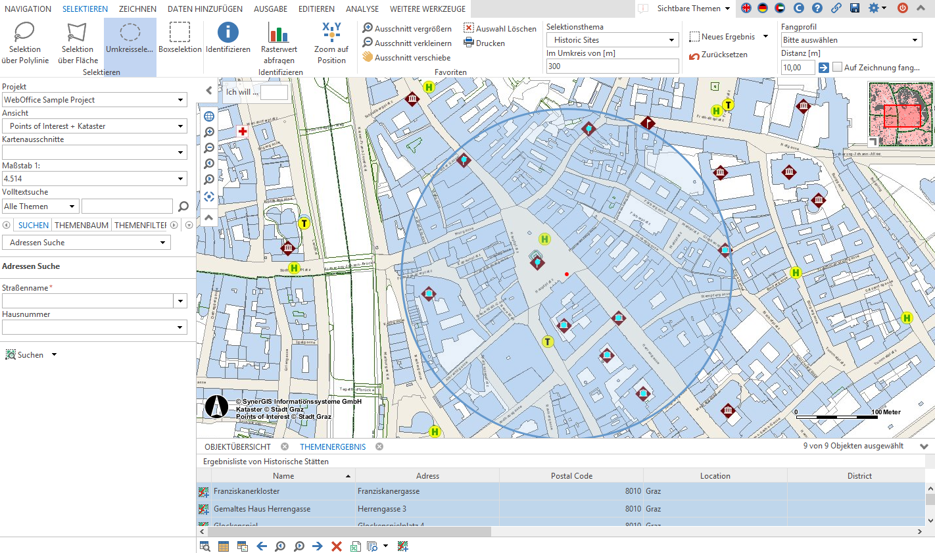
Task: Collapse the left sidebar panel arrow
Action: point(209,91)
